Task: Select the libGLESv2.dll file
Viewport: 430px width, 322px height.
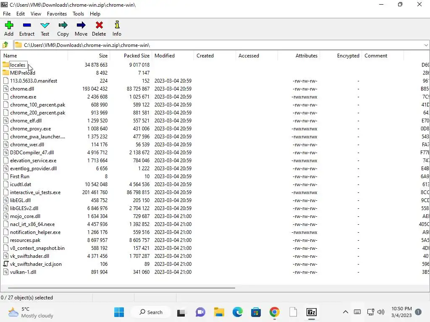Action: coord(24,208)
